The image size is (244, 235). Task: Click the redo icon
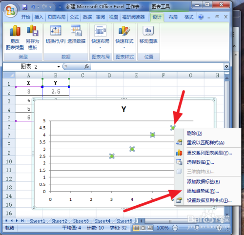click(44, 7)
